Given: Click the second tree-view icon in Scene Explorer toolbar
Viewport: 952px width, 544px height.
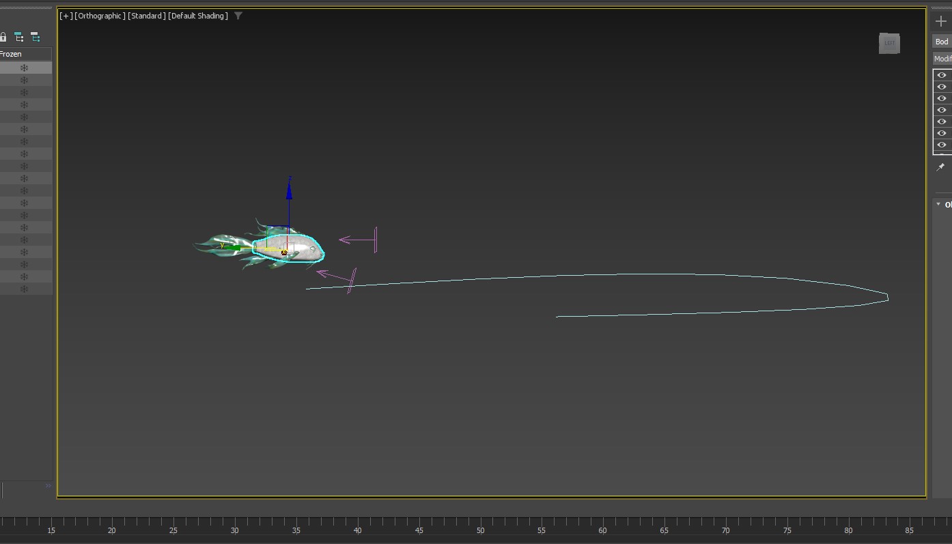Looking at the screenshot, I should (35, 36).
